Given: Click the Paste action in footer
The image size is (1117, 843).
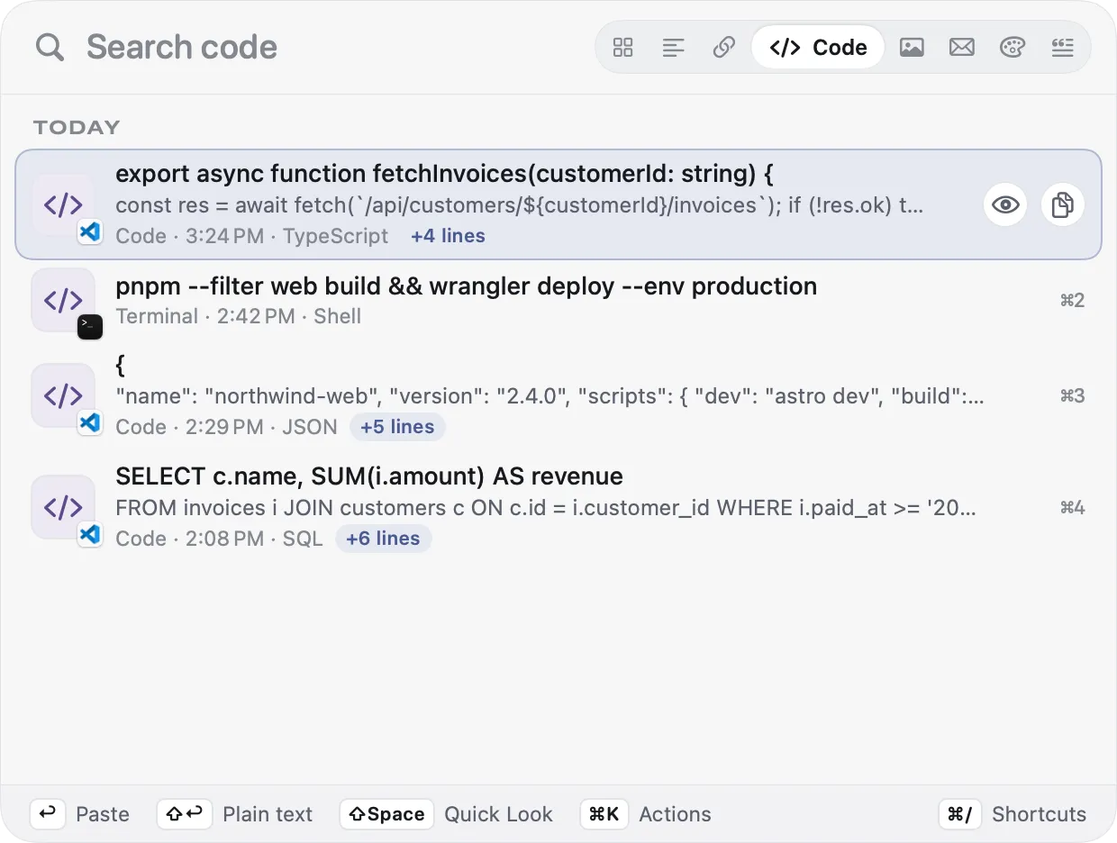Looking at the screenshot, I should 103,814.
